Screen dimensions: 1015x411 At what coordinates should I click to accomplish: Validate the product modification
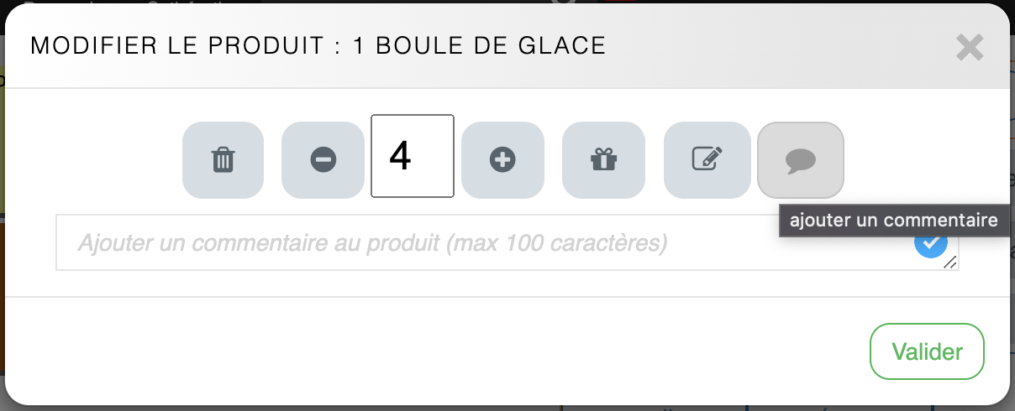(x=926, y=351)
